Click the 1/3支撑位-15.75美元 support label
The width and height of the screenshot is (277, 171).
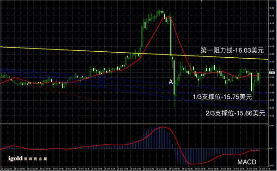pyautogui.click(x=223, y=97)
